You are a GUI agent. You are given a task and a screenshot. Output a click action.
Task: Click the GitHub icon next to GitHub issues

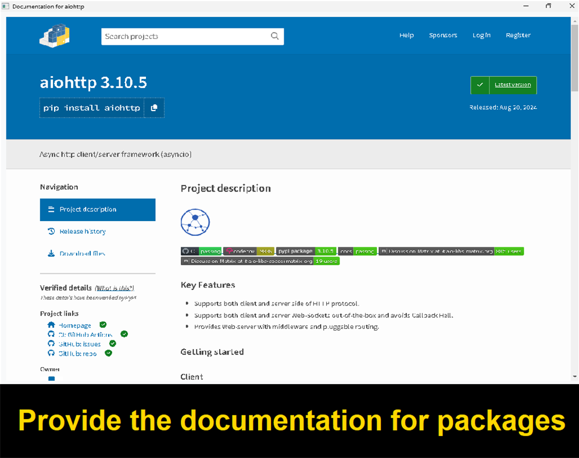point(51,343)
